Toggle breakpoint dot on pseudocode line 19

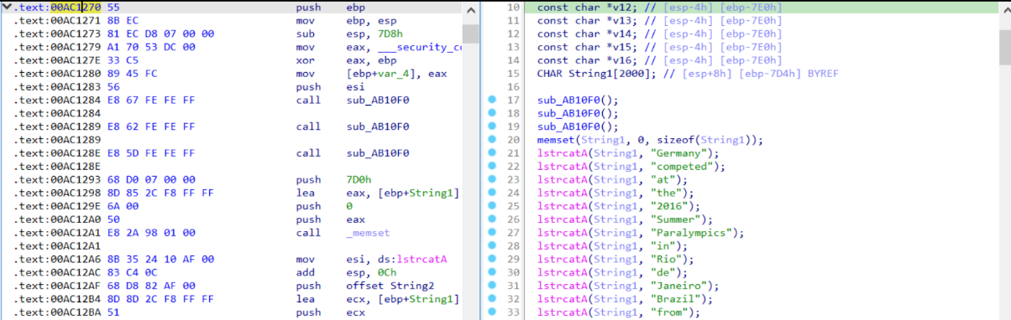pyautogui.click(x=491, y=126)
